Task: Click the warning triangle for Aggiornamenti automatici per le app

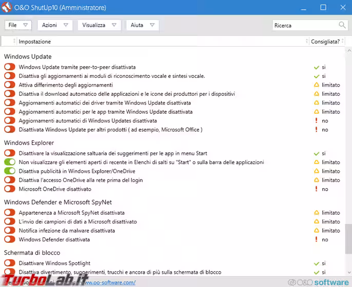Action: (x=317, y=111)
